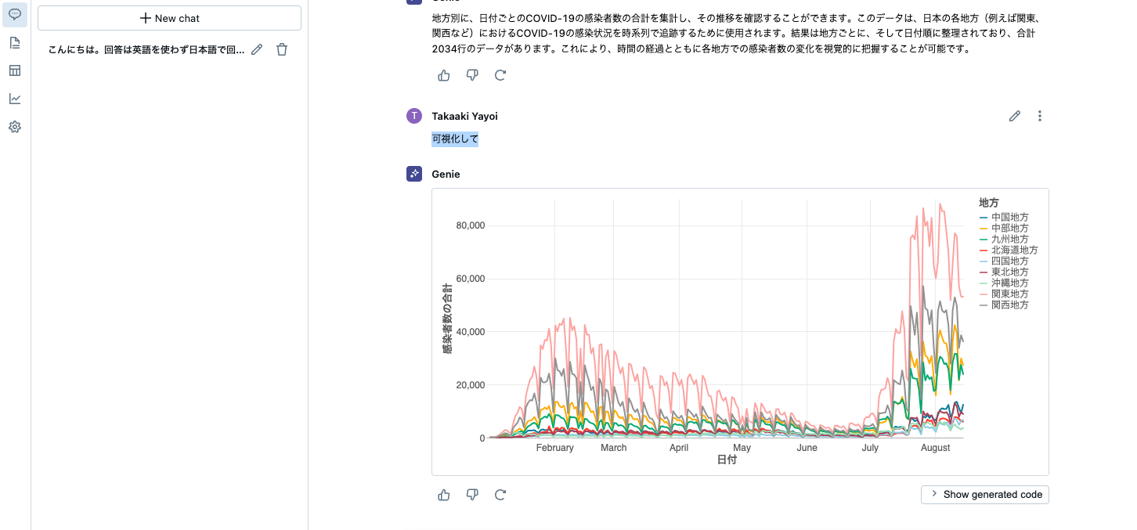Open Monitoring via the chart icon
Image resolution: width=1137 pixels, height=530 pixels.
point(14,99)
